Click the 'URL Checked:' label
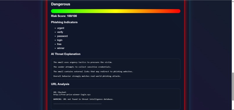 pyautogui.click(x=60, y=92)
